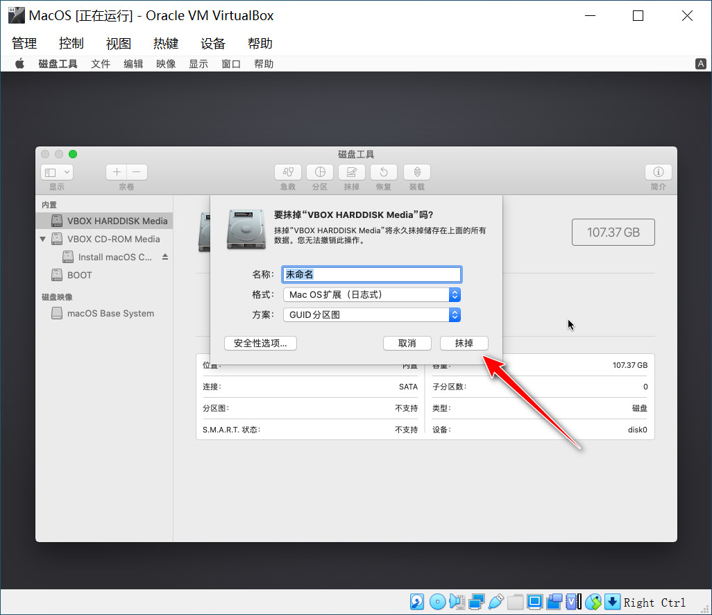Image resolution: width=712 pixels, height=615 pixels.
Task: Click the input source A icon
Action: point(701,64)
